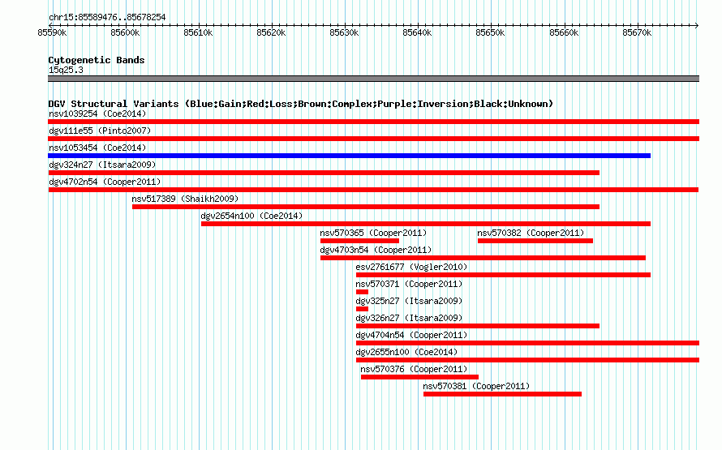The image size is (722, 450).
Task: Select the gray 15q25.3 cytogenetic band bar
Action: click(373, 79)
